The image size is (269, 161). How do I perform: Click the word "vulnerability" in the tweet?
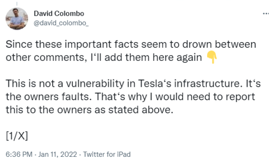[x=95, y=83]
